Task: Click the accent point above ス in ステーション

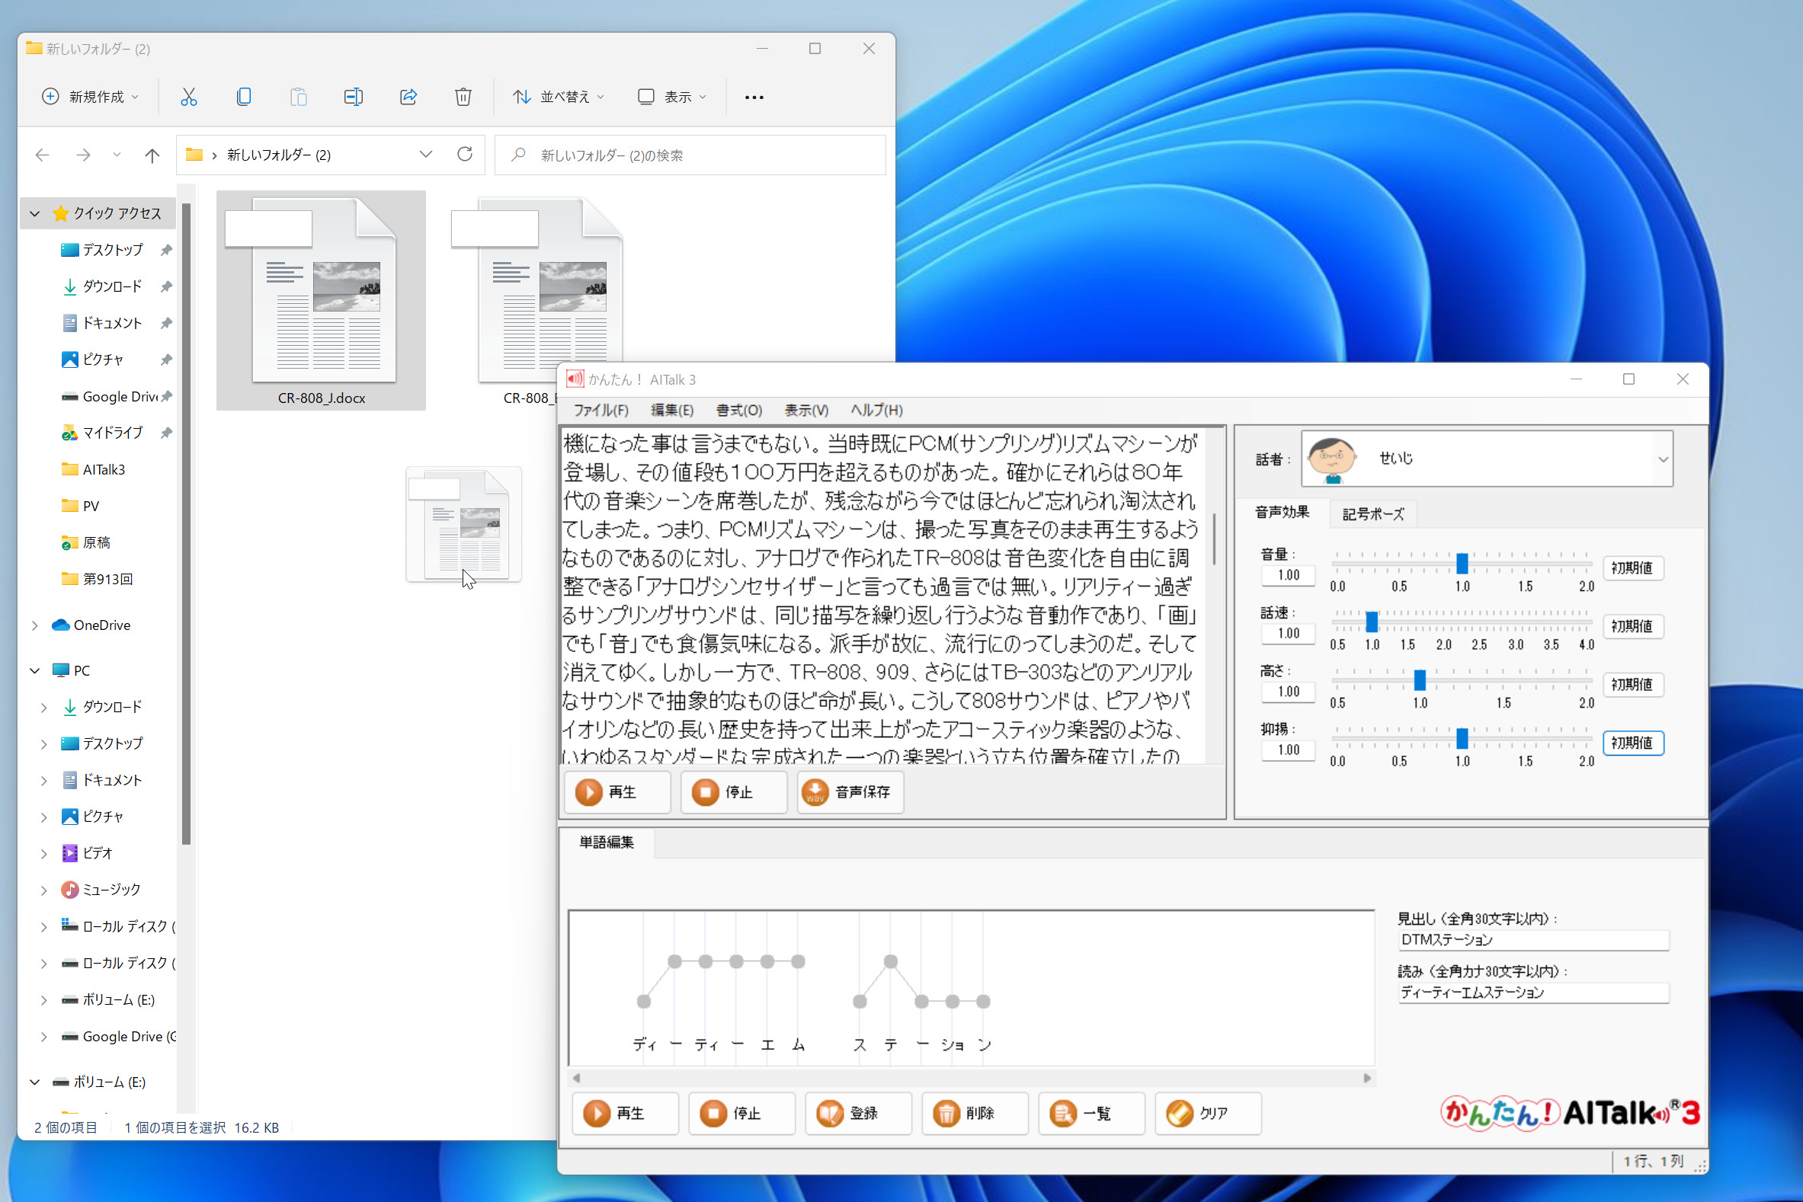Action: [860, 1001]
